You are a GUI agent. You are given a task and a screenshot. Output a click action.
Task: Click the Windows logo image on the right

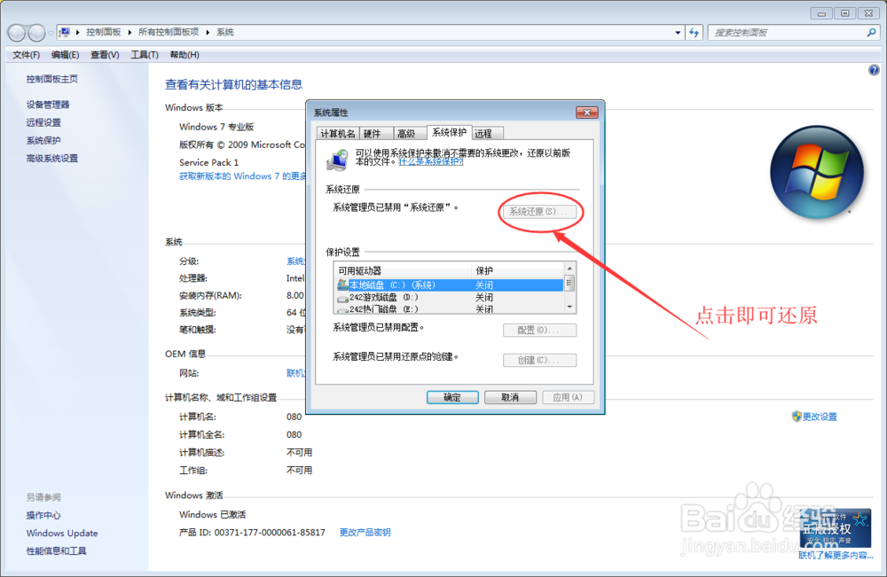pyautogui.click(x=816, y=170)
